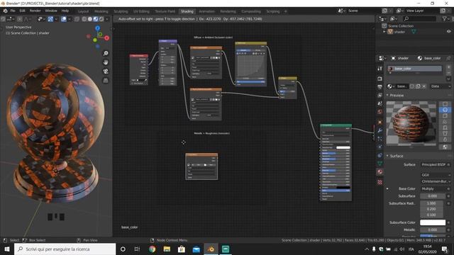The width and height of the screenshot is (454, 255).
Task: Open the outliner filter dropdown
Action: click(x=446, y=19)
